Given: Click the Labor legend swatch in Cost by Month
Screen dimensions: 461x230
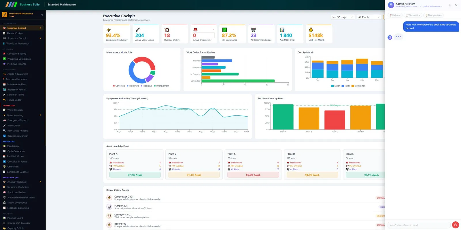Looking at the screenshot, I should pos(332,86).
